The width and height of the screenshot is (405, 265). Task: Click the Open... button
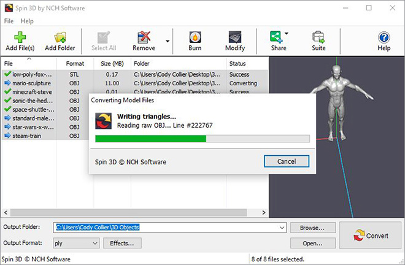coord(312,244)
